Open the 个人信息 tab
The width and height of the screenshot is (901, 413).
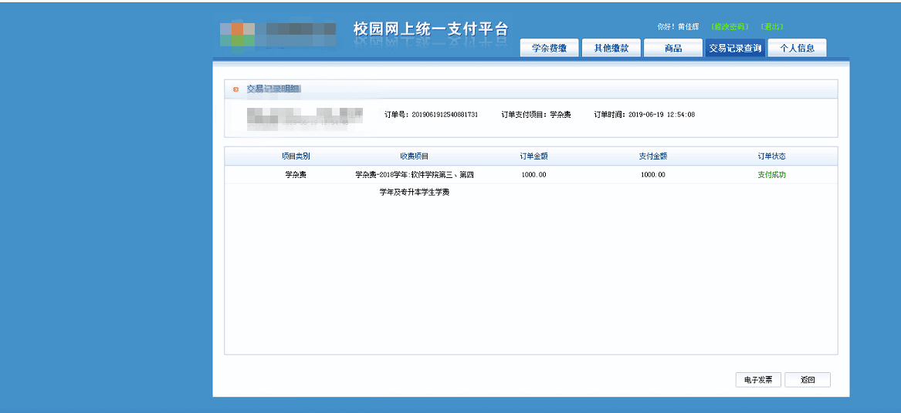[x=797, y=49]
